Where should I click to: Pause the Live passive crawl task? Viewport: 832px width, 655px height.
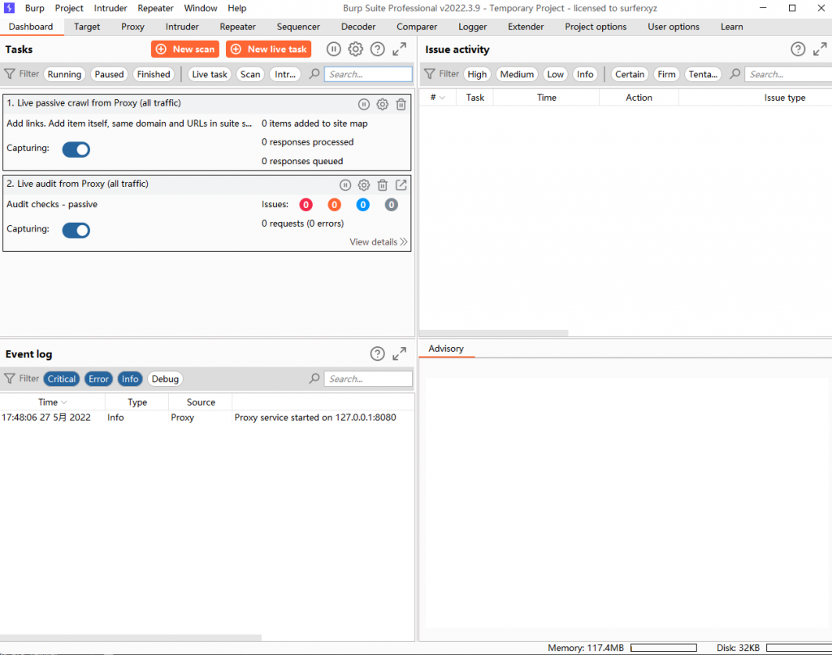[x=363, y=105]
